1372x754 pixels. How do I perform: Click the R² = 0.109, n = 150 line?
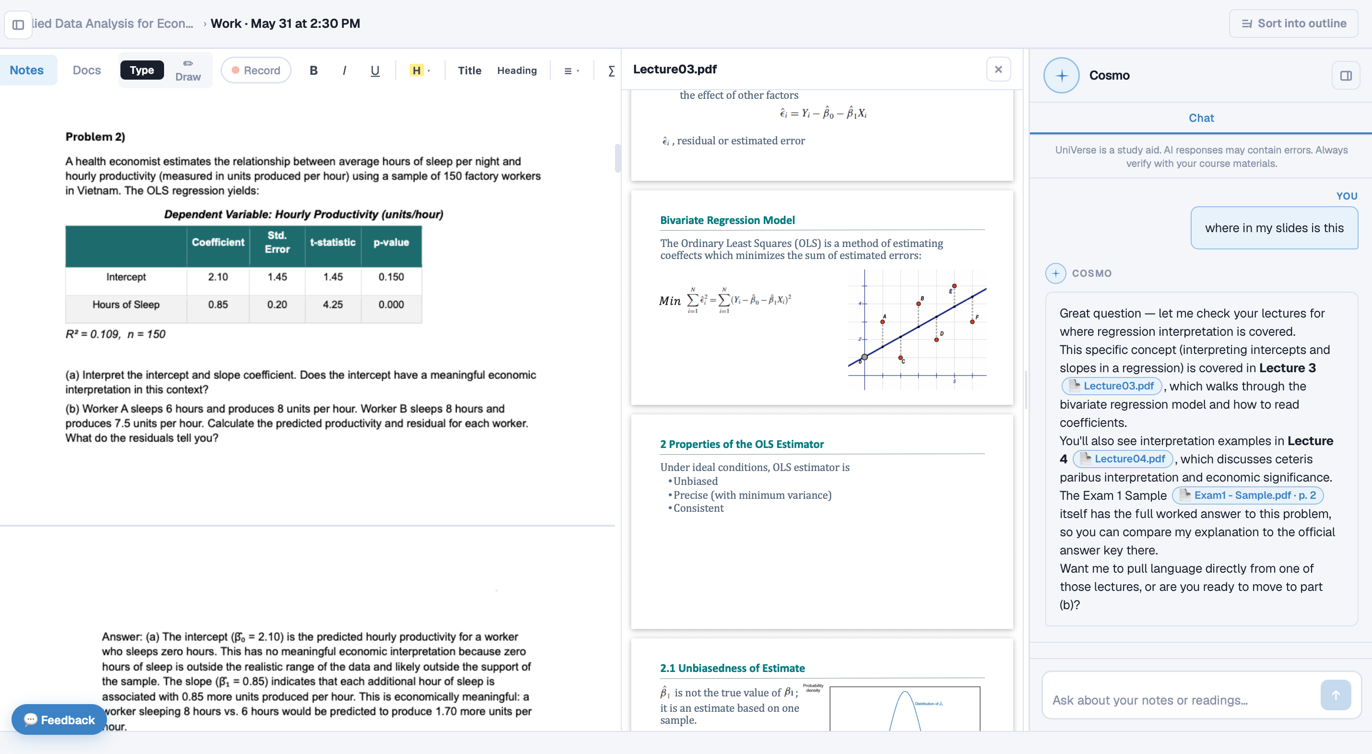click(115, 334)
